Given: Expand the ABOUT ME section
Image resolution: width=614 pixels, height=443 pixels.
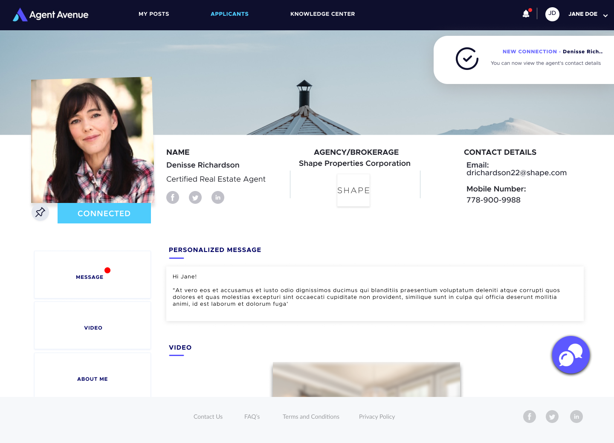Looking at the screenshot, I should pyautogui.click(x=92, y=379).
